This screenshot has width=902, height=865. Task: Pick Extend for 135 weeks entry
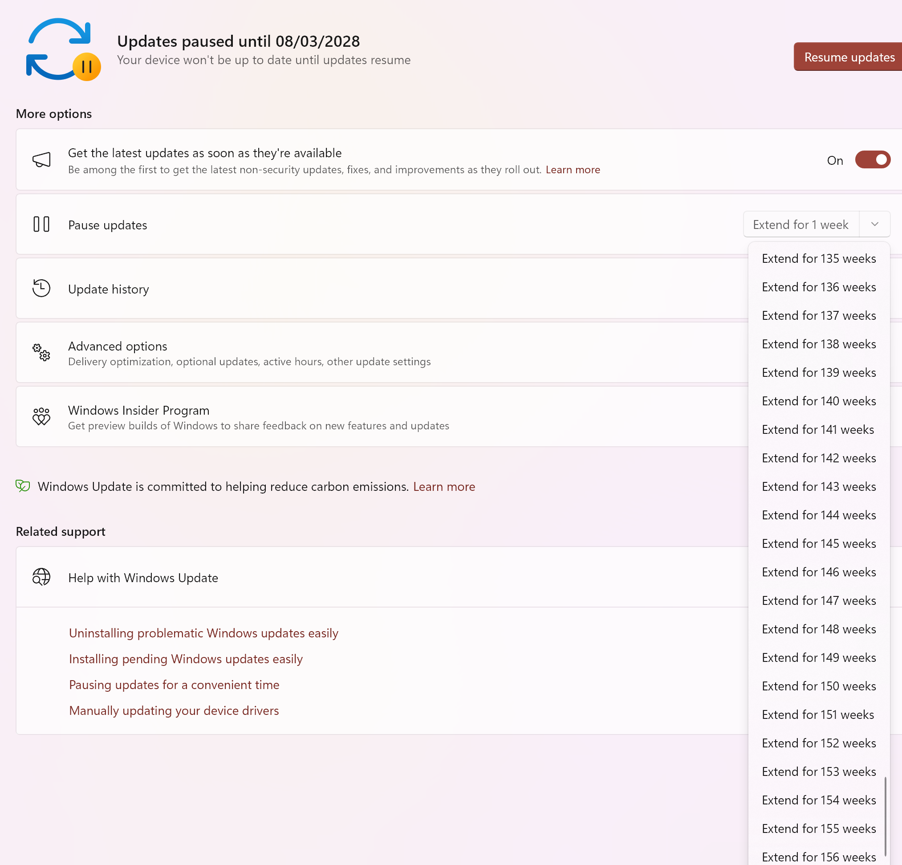[818, 259]
